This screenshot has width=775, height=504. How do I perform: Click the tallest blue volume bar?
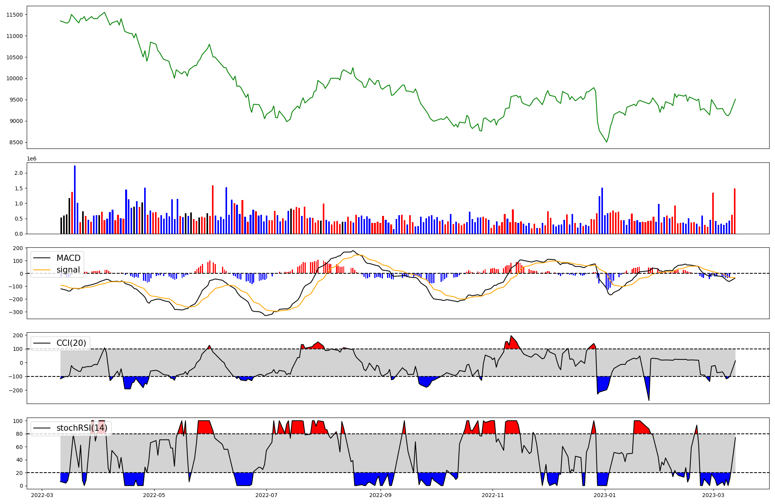75,200
